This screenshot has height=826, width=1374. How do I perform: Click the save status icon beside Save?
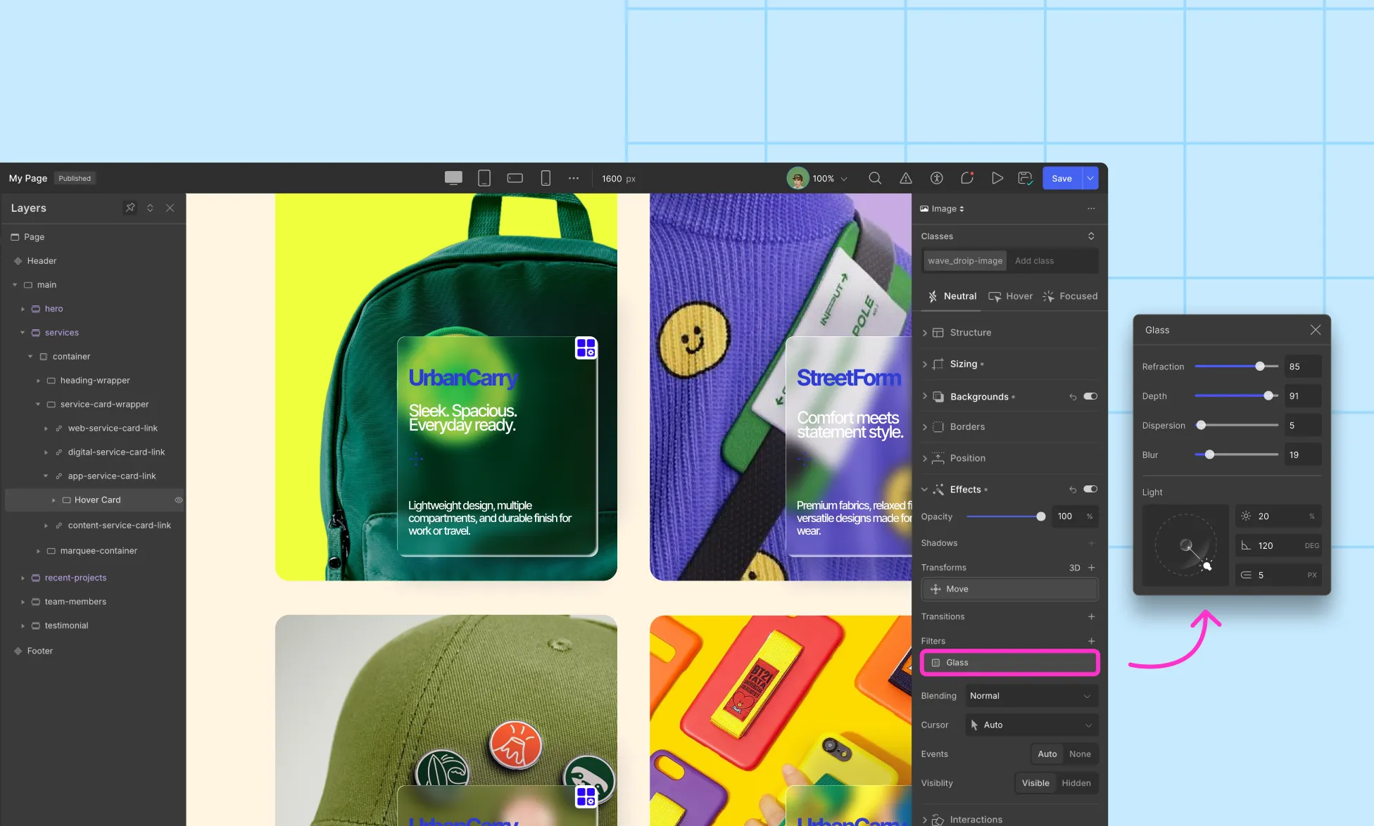tap(1026, 178)
